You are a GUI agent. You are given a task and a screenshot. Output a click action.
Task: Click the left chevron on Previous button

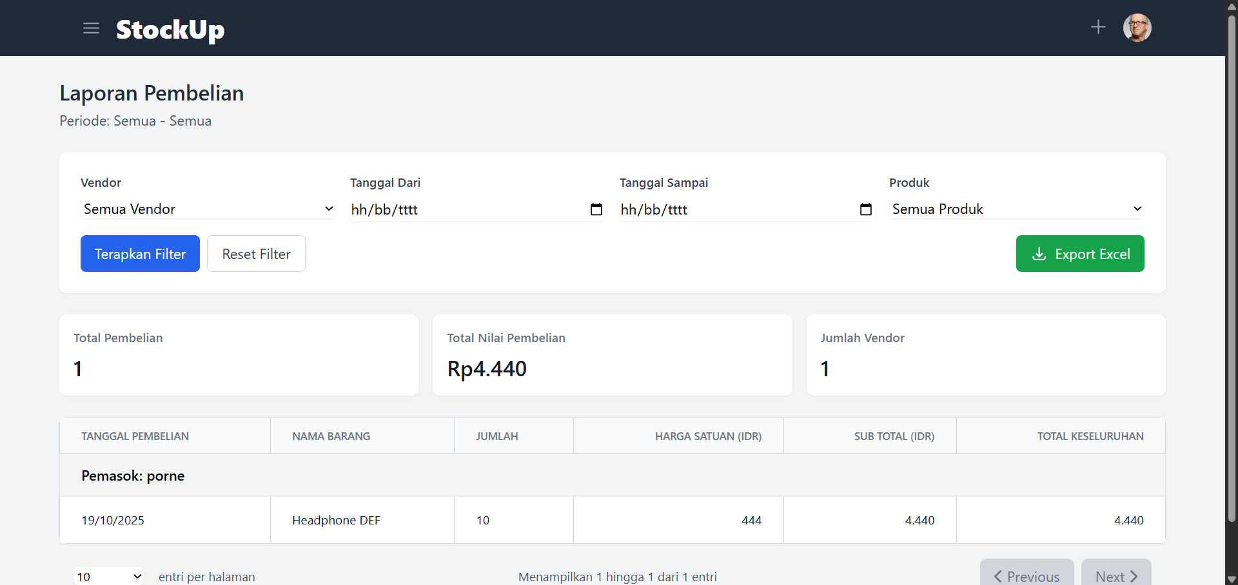997,577
